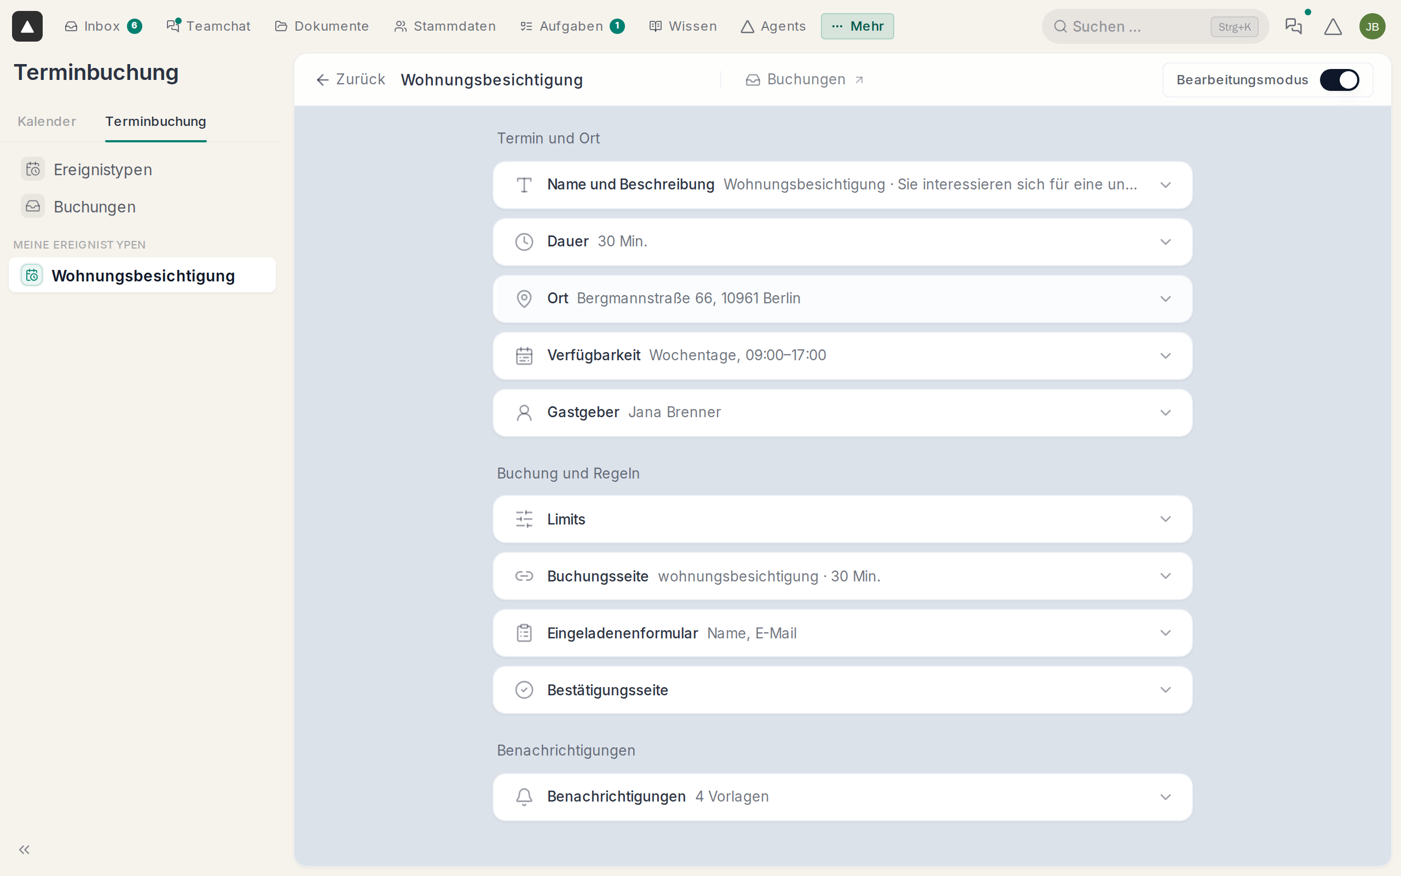
Task: Expand the Dauer row chevron
Action: [x=1165, y=241]
